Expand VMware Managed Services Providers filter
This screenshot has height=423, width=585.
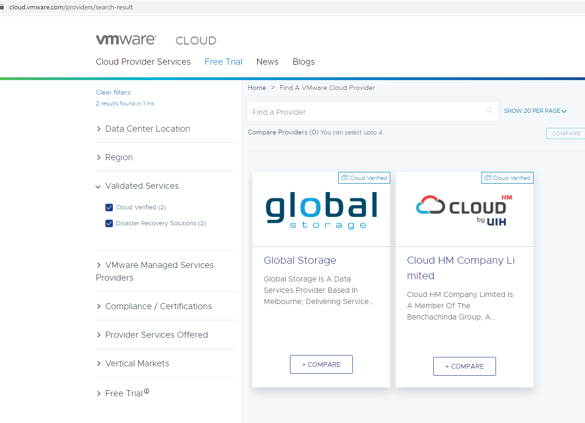coord(155,271)
